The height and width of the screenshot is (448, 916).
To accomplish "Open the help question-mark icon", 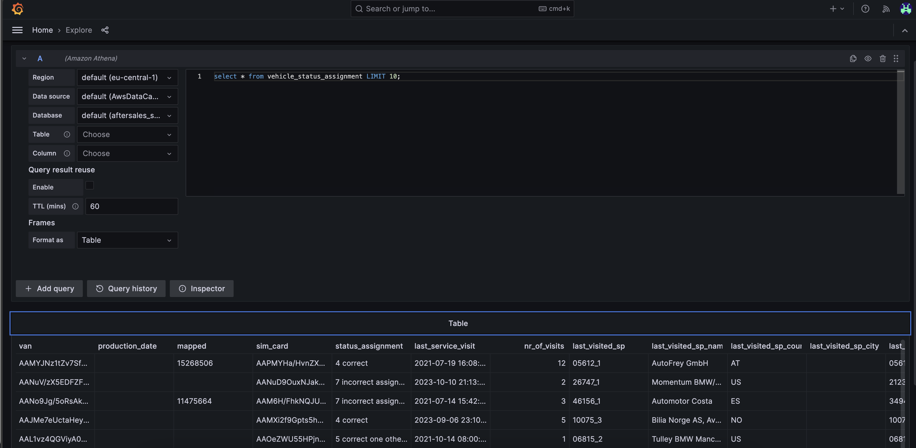I will pyautogui.click(x=865, y=9).
